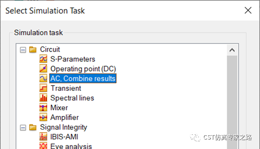This screenshot has height=149, width=260.
Task: Click the Operating point (DC) icon
Action: [43, 68]
